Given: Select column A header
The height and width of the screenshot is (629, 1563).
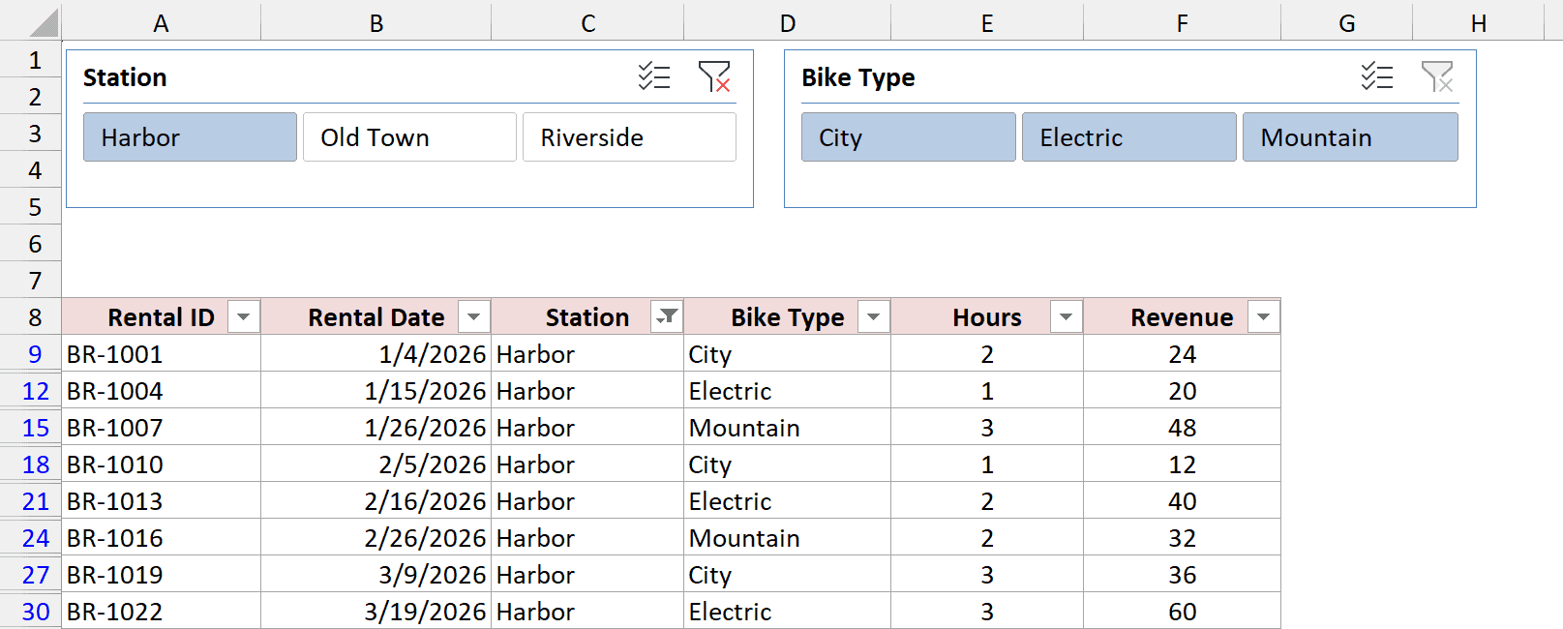Looking at the screenshot, I should coord(162,22).
